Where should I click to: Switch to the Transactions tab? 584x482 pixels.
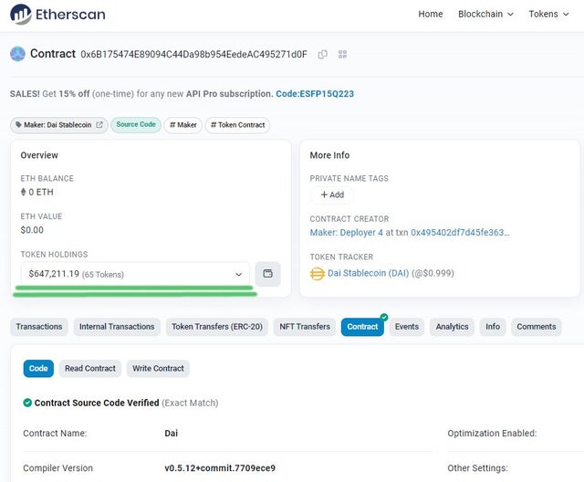click(x=39, y=327)
